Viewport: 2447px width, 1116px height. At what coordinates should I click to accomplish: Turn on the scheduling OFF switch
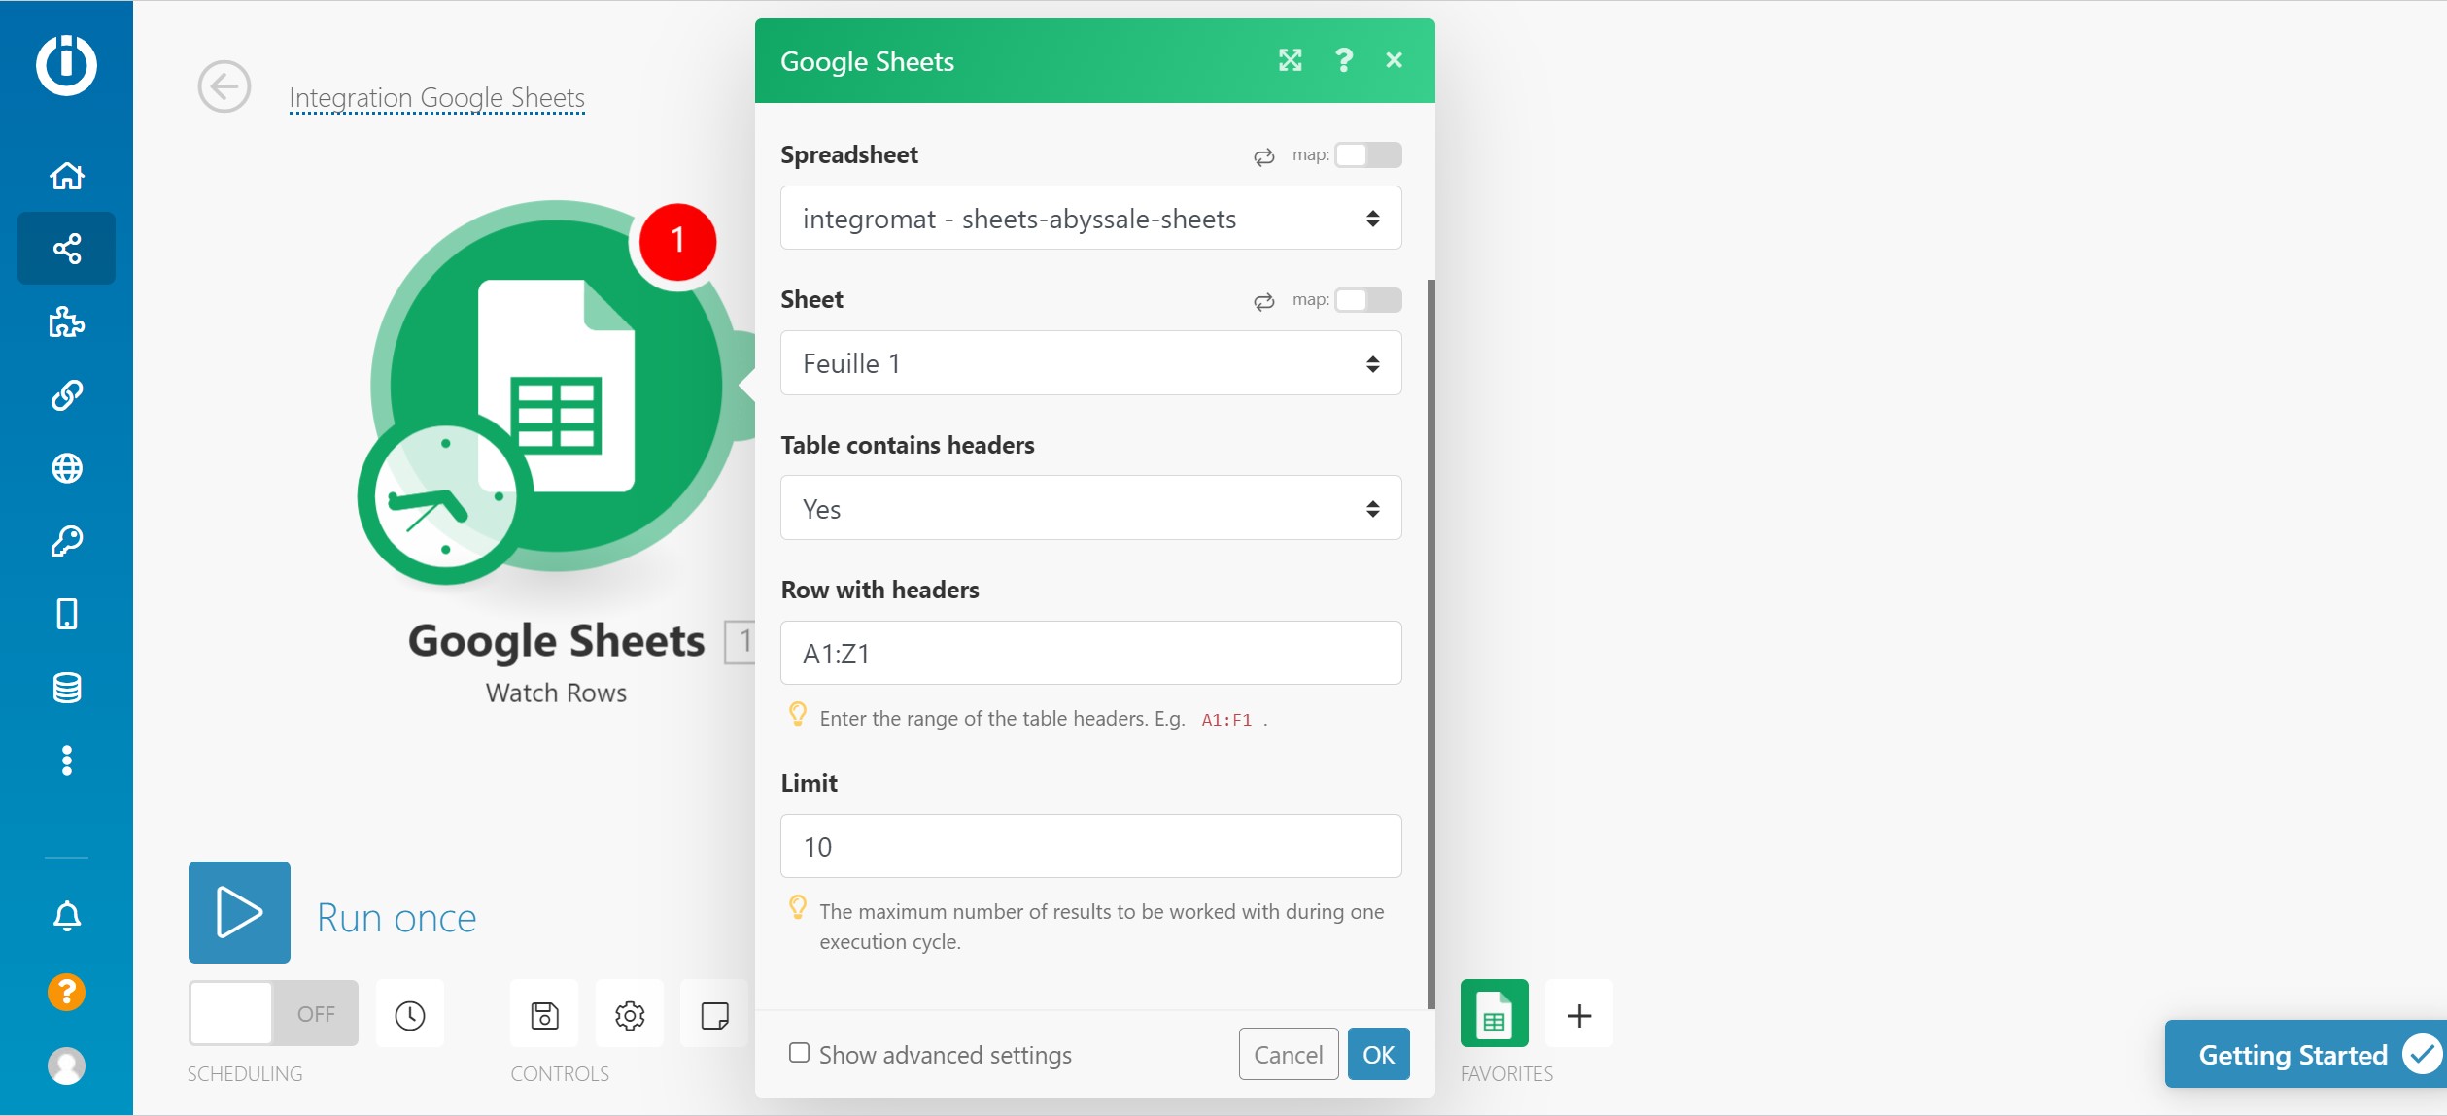pyautogui.click(x=273, y=1013)
